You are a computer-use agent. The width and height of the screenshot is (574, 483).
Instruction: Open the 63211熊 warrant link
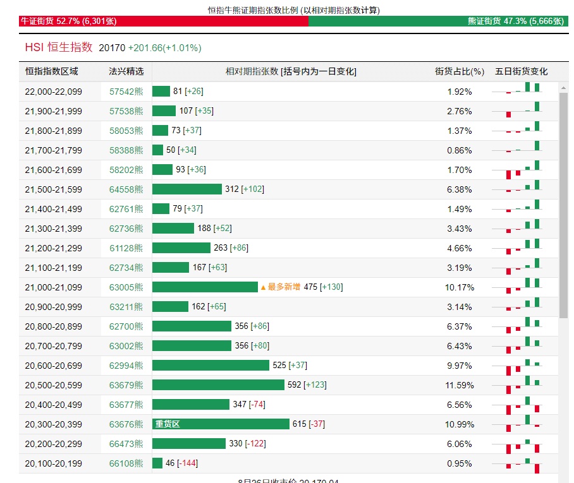point(126,307)
